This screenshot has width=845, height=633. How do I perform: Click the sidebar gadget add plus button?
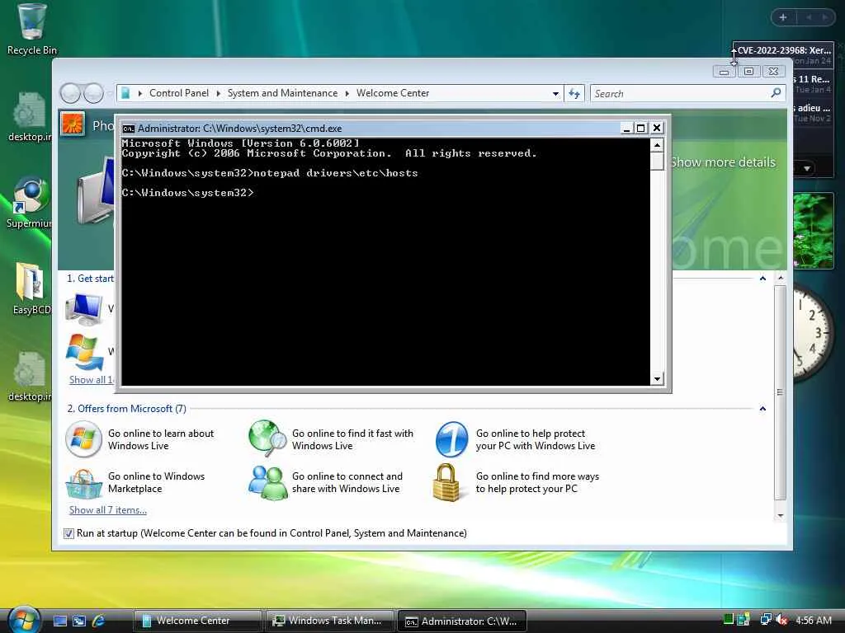click(783, 17)
